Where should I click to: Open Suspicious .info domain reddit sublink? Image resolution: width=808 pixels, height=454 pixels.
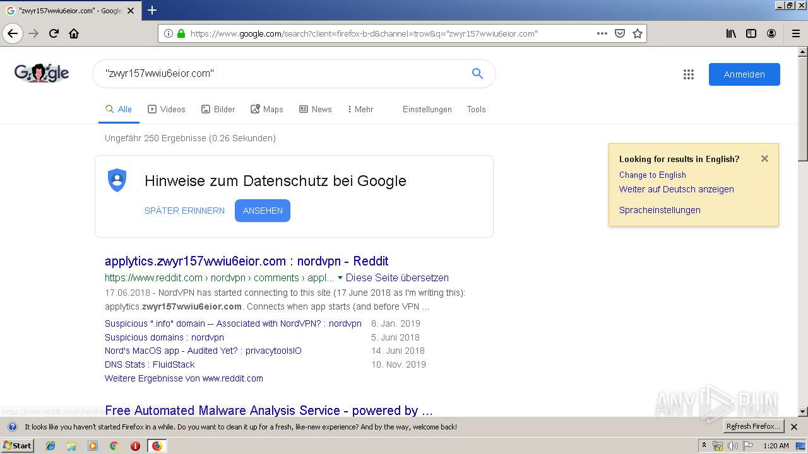[x=233, y=323]
